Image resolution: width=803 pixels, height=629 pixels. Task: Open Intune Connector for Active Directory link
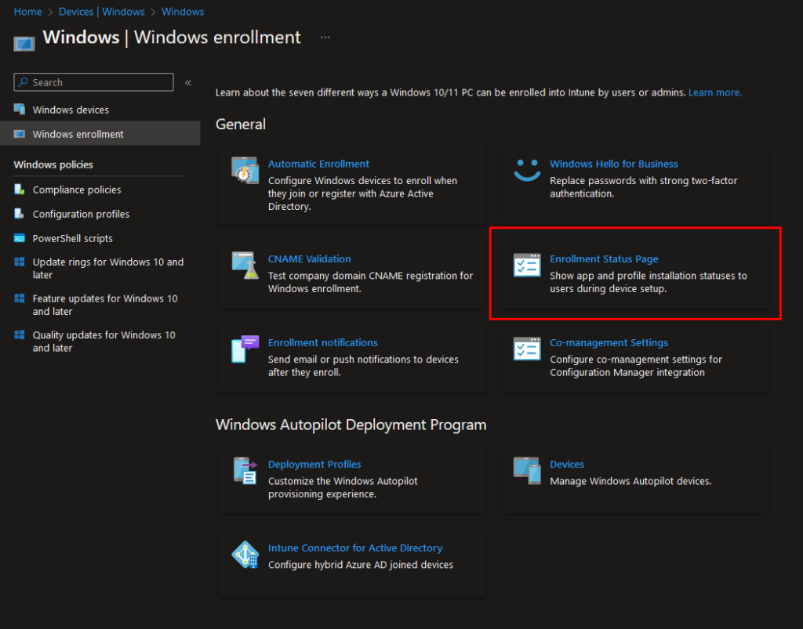[x=355, y=548]
